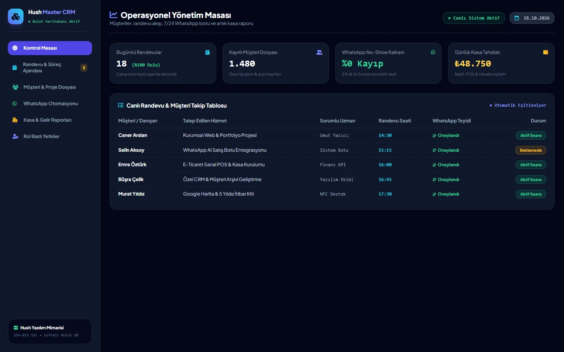
Task: Click wallet icon on Günlük Kasa Tahsilatı card
Action: (x=546, y=52)
